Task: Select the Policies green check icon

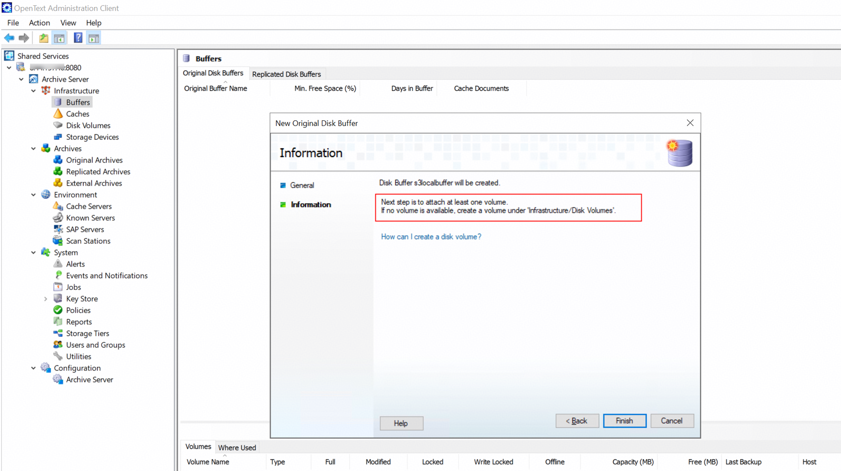Action: (58, 310)
